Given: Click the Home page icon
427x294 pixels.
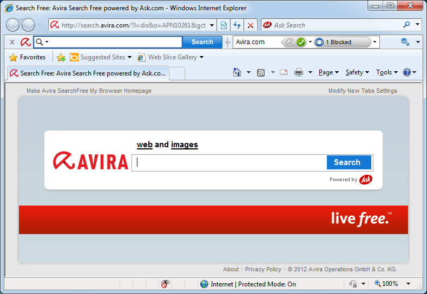Looking at the screenshot, I should 237,72.
